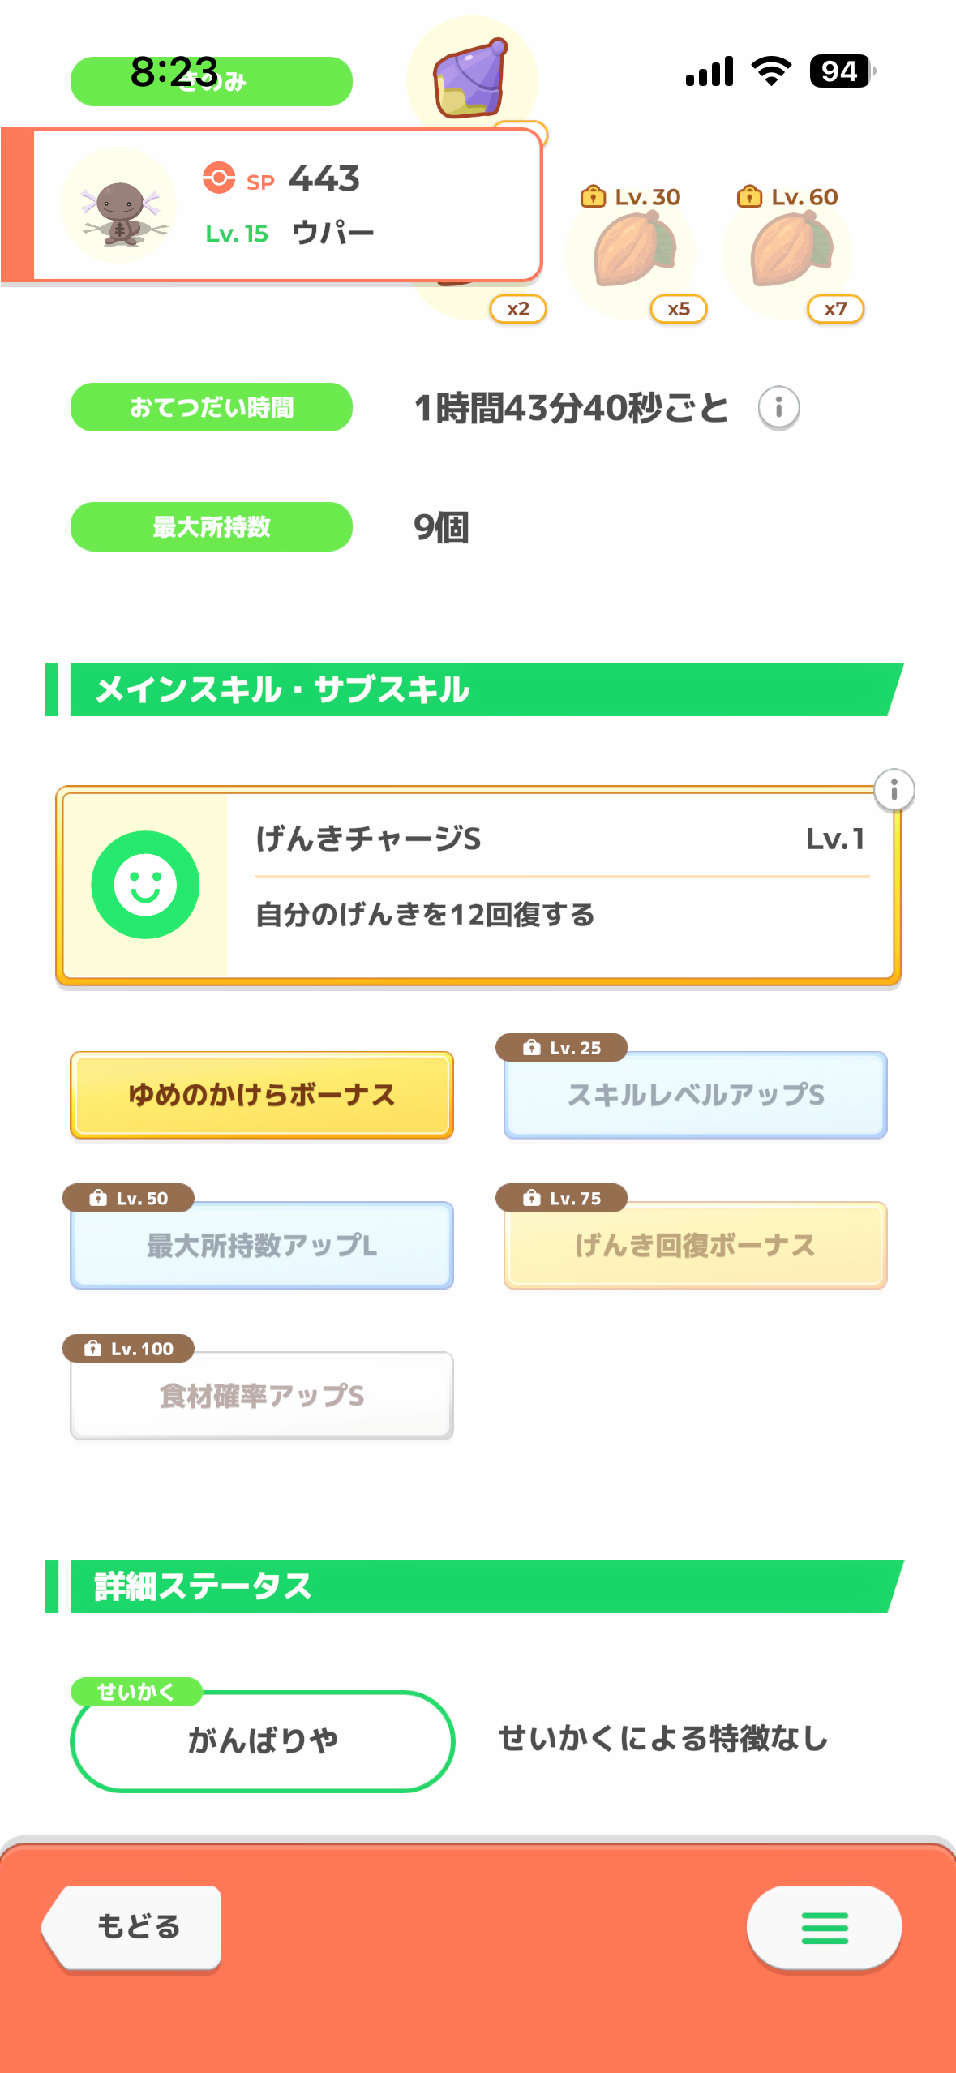This screenshot has width=956, height=2073.
Task: Open the green hamburger menu button
Action: pos(824,1927)
